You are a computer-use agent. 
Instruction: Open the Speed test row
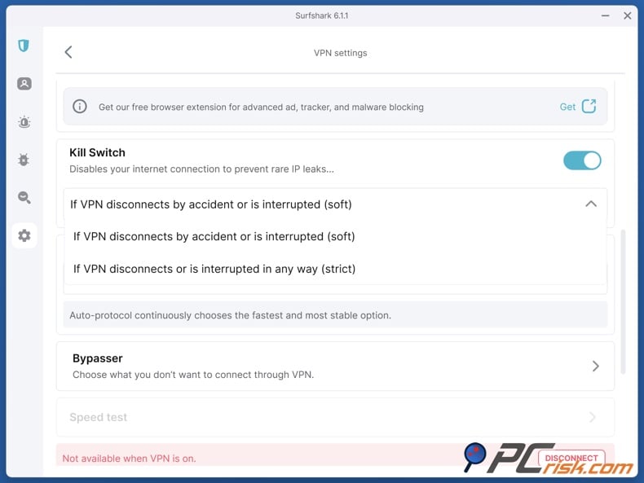click(335, 417)
